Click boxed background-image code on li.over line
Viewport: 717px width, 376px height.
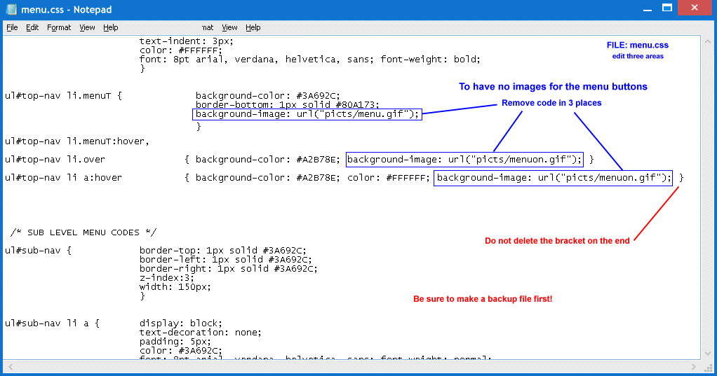click(464, 160)
